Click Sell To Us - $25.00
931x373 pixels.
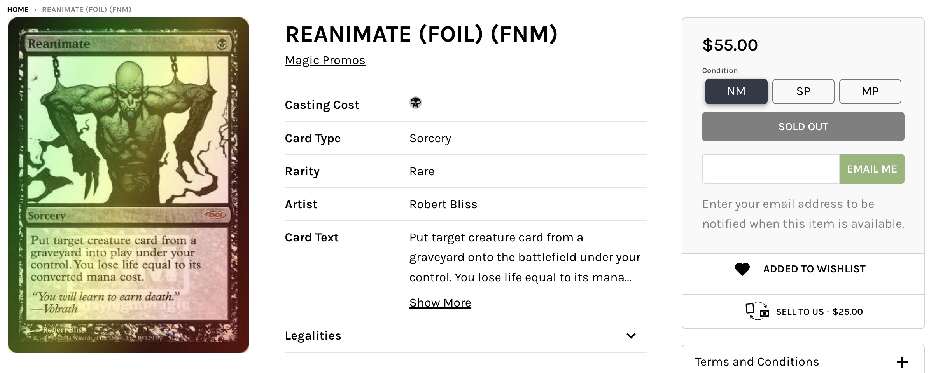tap(819, 312)
